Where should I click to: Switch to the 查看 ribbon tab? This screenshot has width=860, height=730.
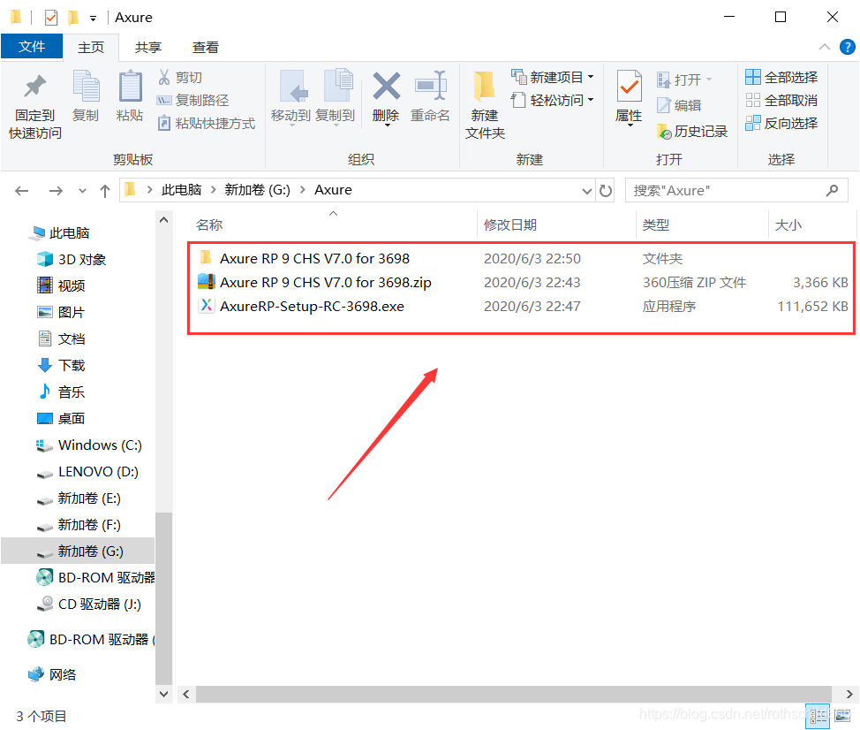click(206, 48)
